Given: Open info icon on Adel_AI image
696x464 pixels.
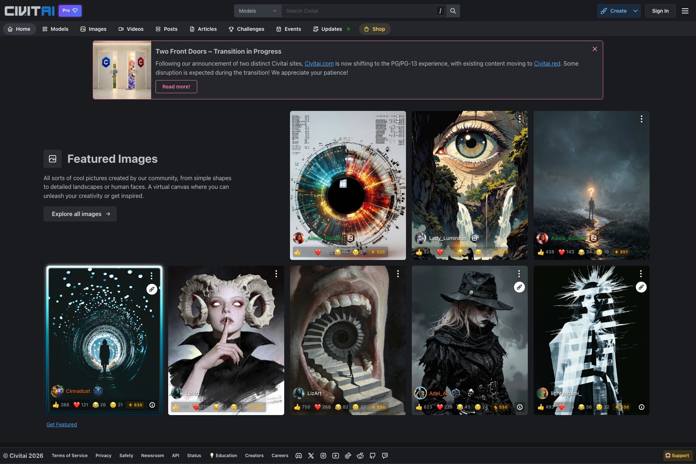Looking at the screenshot, I should (519, 407).
